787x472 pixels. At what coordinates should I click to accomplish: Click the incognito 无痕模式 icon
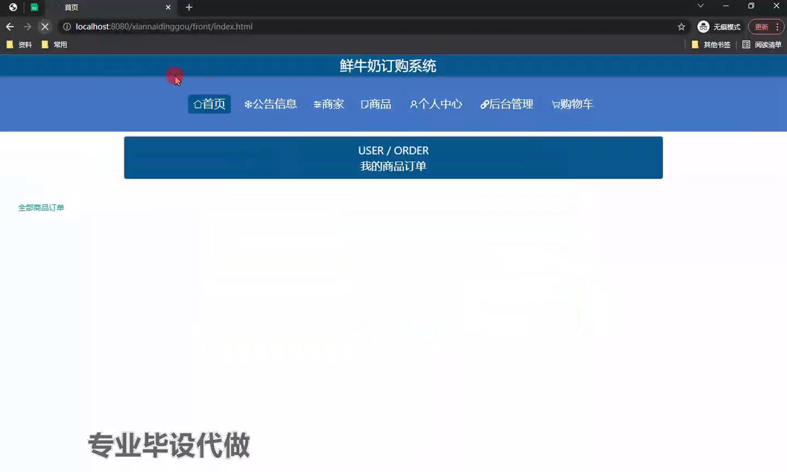tap(703, 27)
